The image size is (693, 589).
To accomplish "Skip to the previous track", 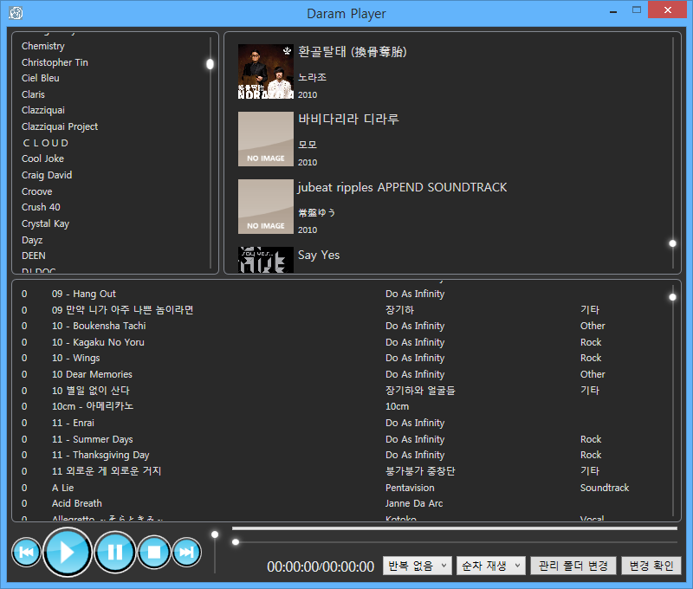I will (26, 552).
